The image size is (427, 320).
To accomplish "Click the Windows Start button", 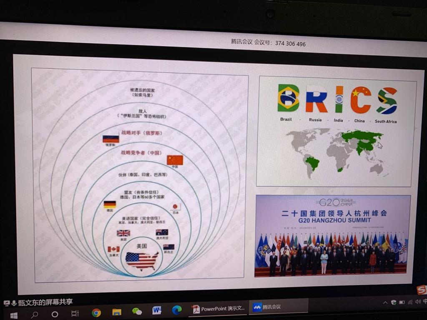I will click(x=13, y=315).
